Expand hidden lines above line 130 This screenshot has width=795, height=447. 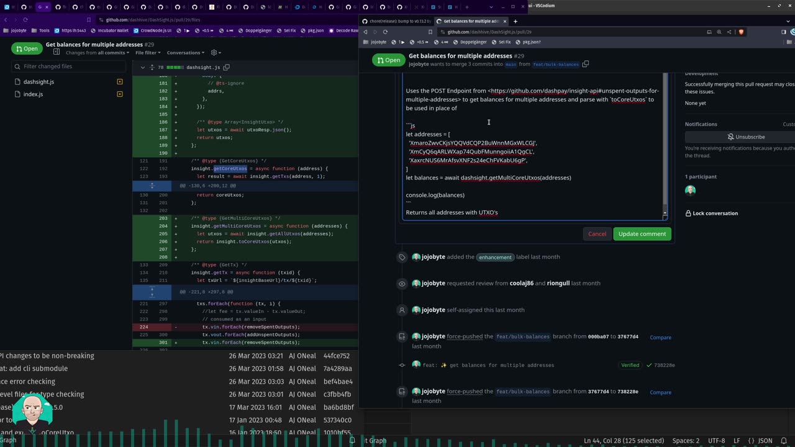point(152,186)
